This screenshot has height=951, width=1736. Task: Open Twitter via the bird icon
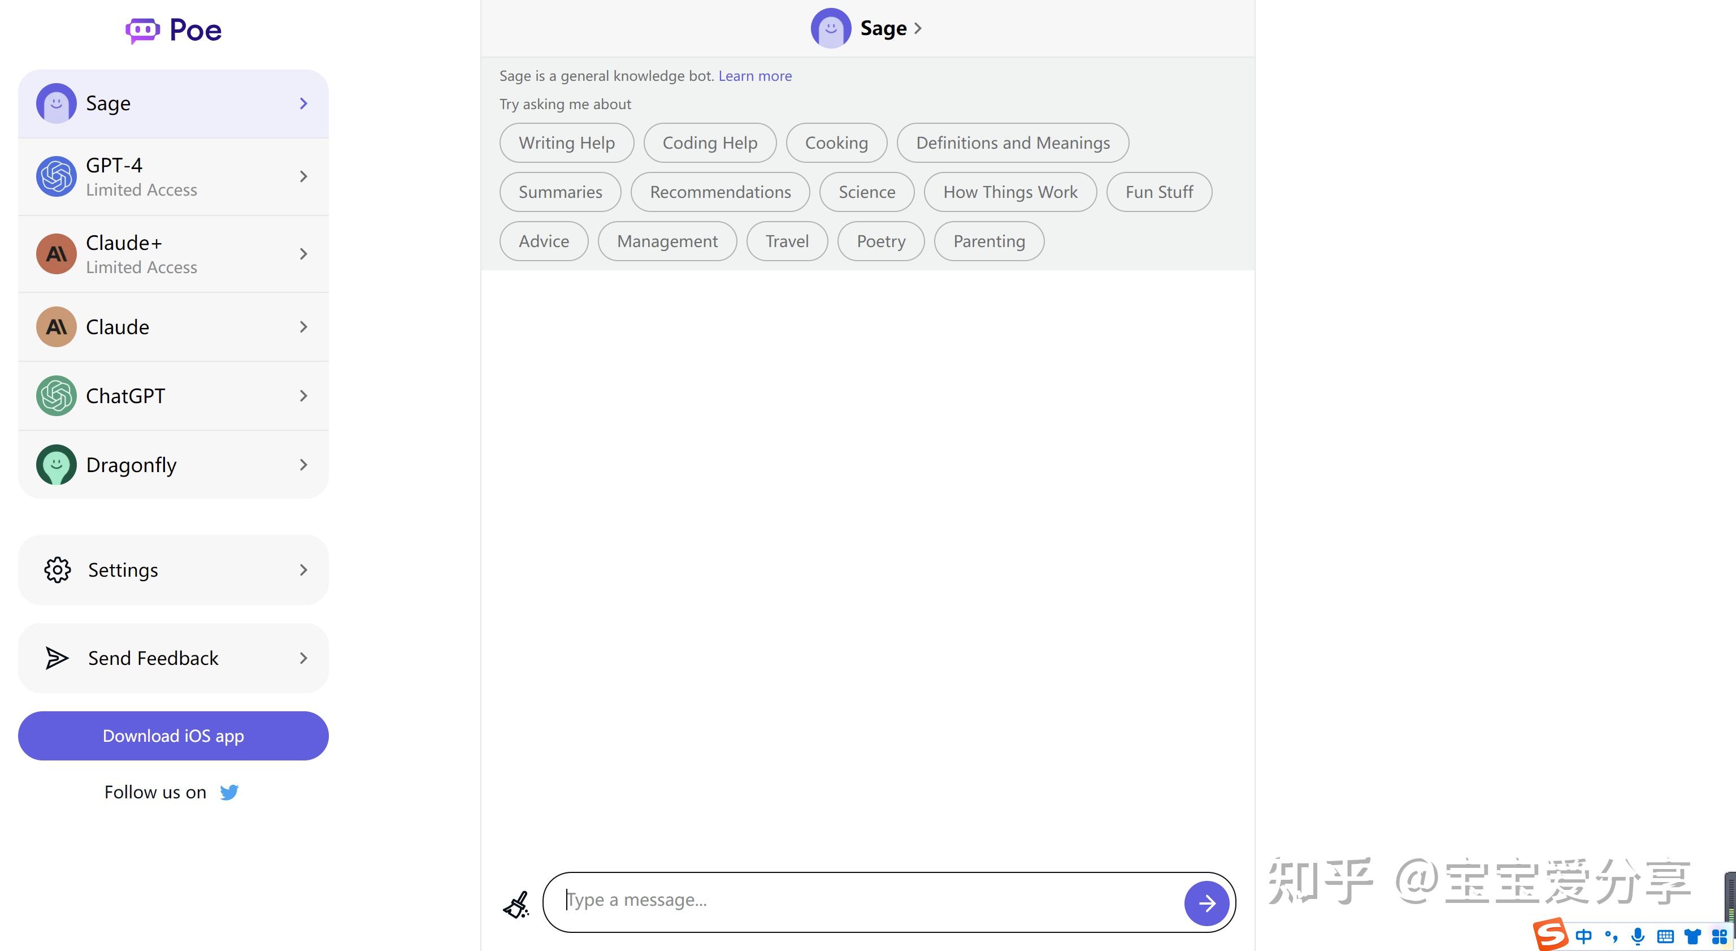point(229,792)
